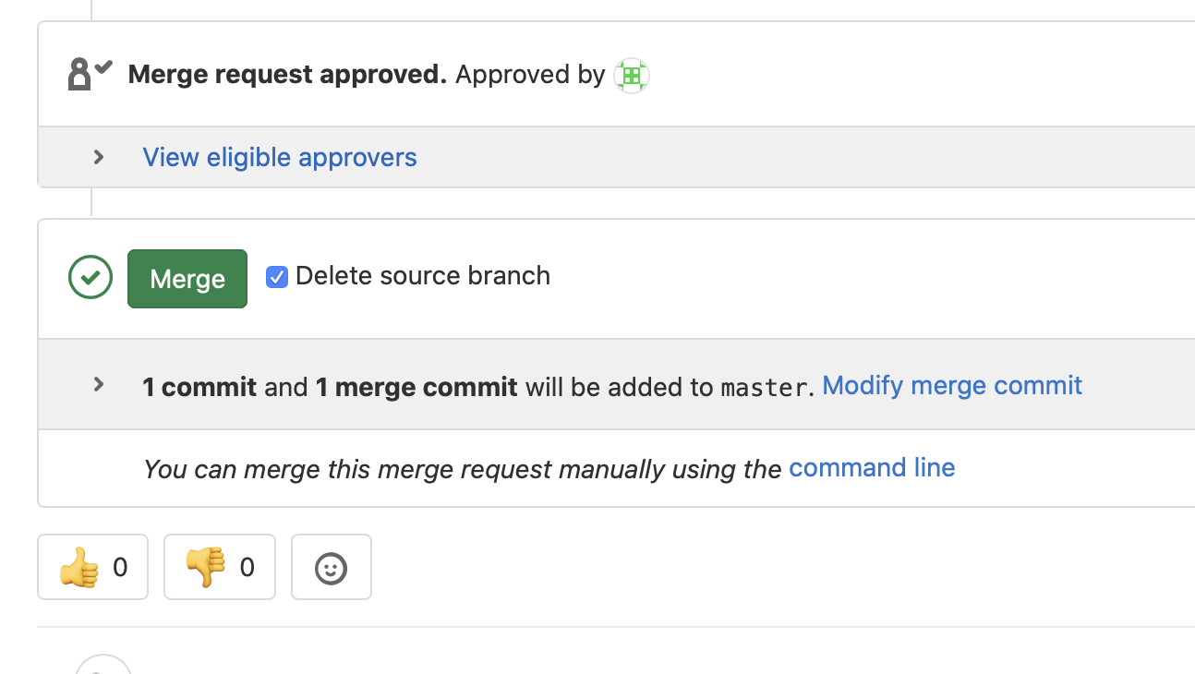Click the green Merge button
This screenshot has width=1195, height=674.
(187, 279)
